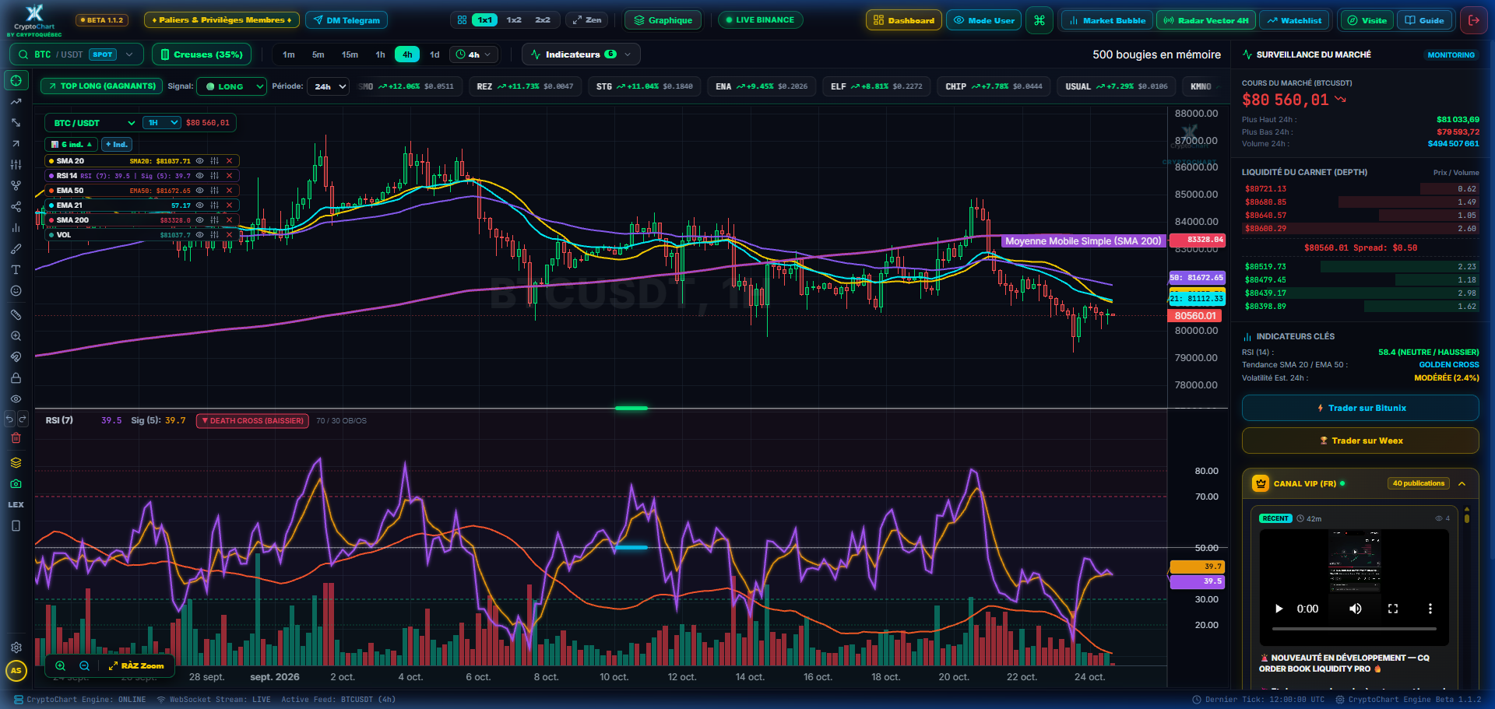1495x709 pixels.
Task: Click the video progress bar
Action: click(1354, 629)
